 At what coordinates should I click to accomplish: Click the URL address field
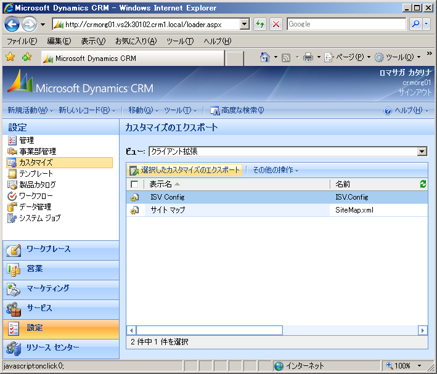146,25
